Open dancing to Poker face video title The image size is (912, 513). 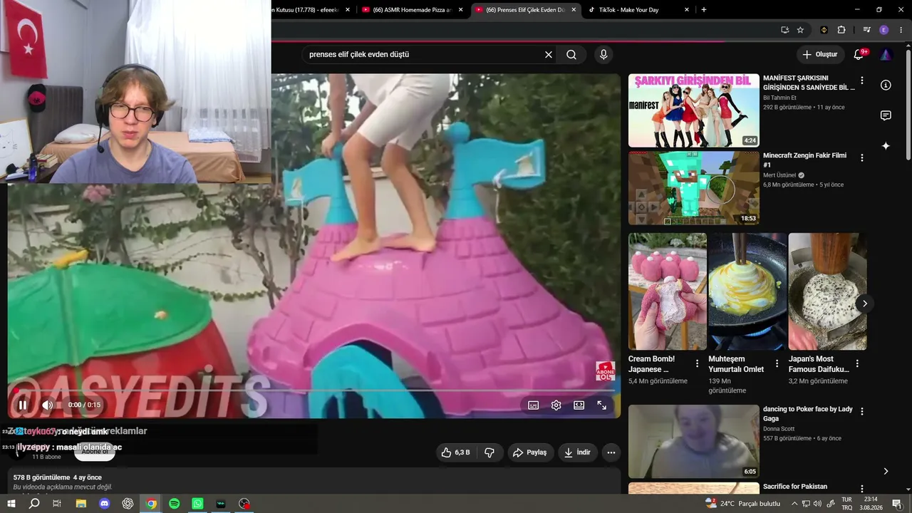point(808,414)
